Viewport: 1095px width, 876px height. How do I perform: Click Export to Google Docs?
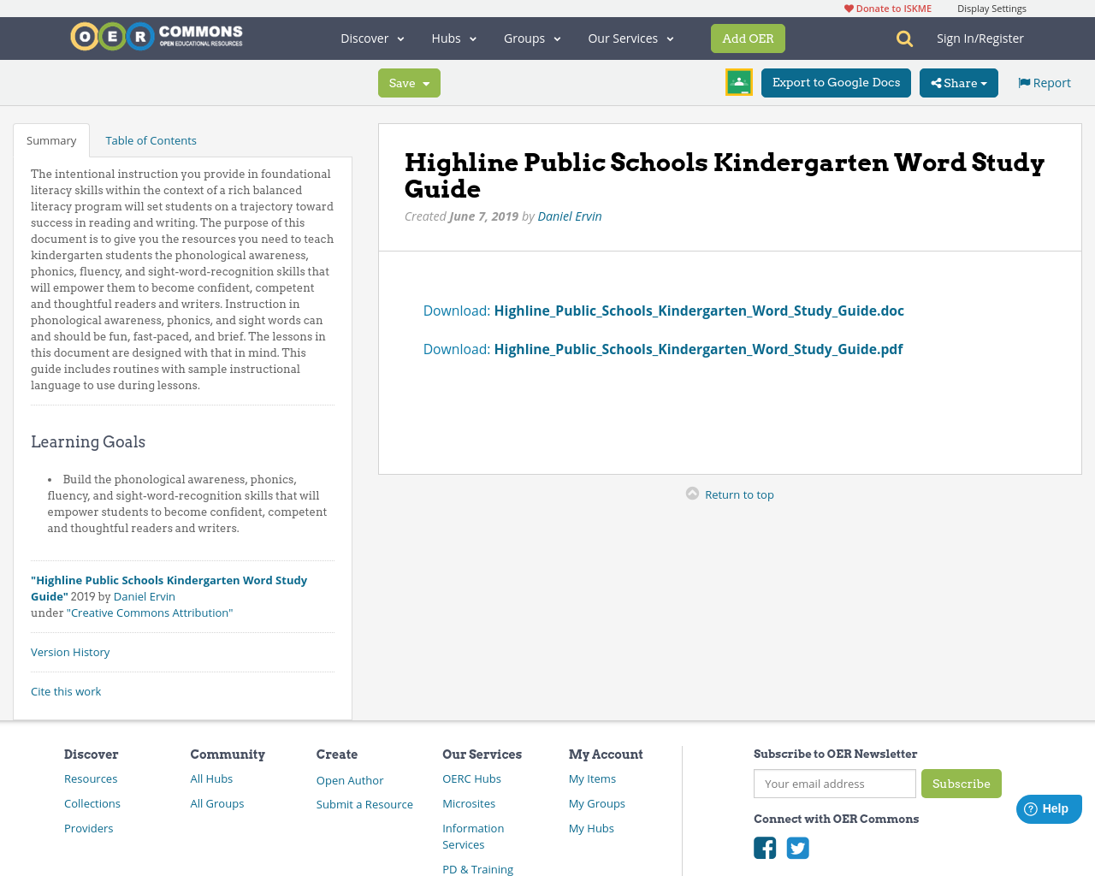(835, 81)
